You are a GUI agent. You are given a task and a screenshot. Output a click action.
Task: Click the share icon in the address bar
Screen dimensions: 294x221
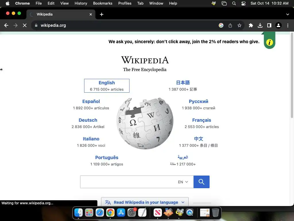230,25
